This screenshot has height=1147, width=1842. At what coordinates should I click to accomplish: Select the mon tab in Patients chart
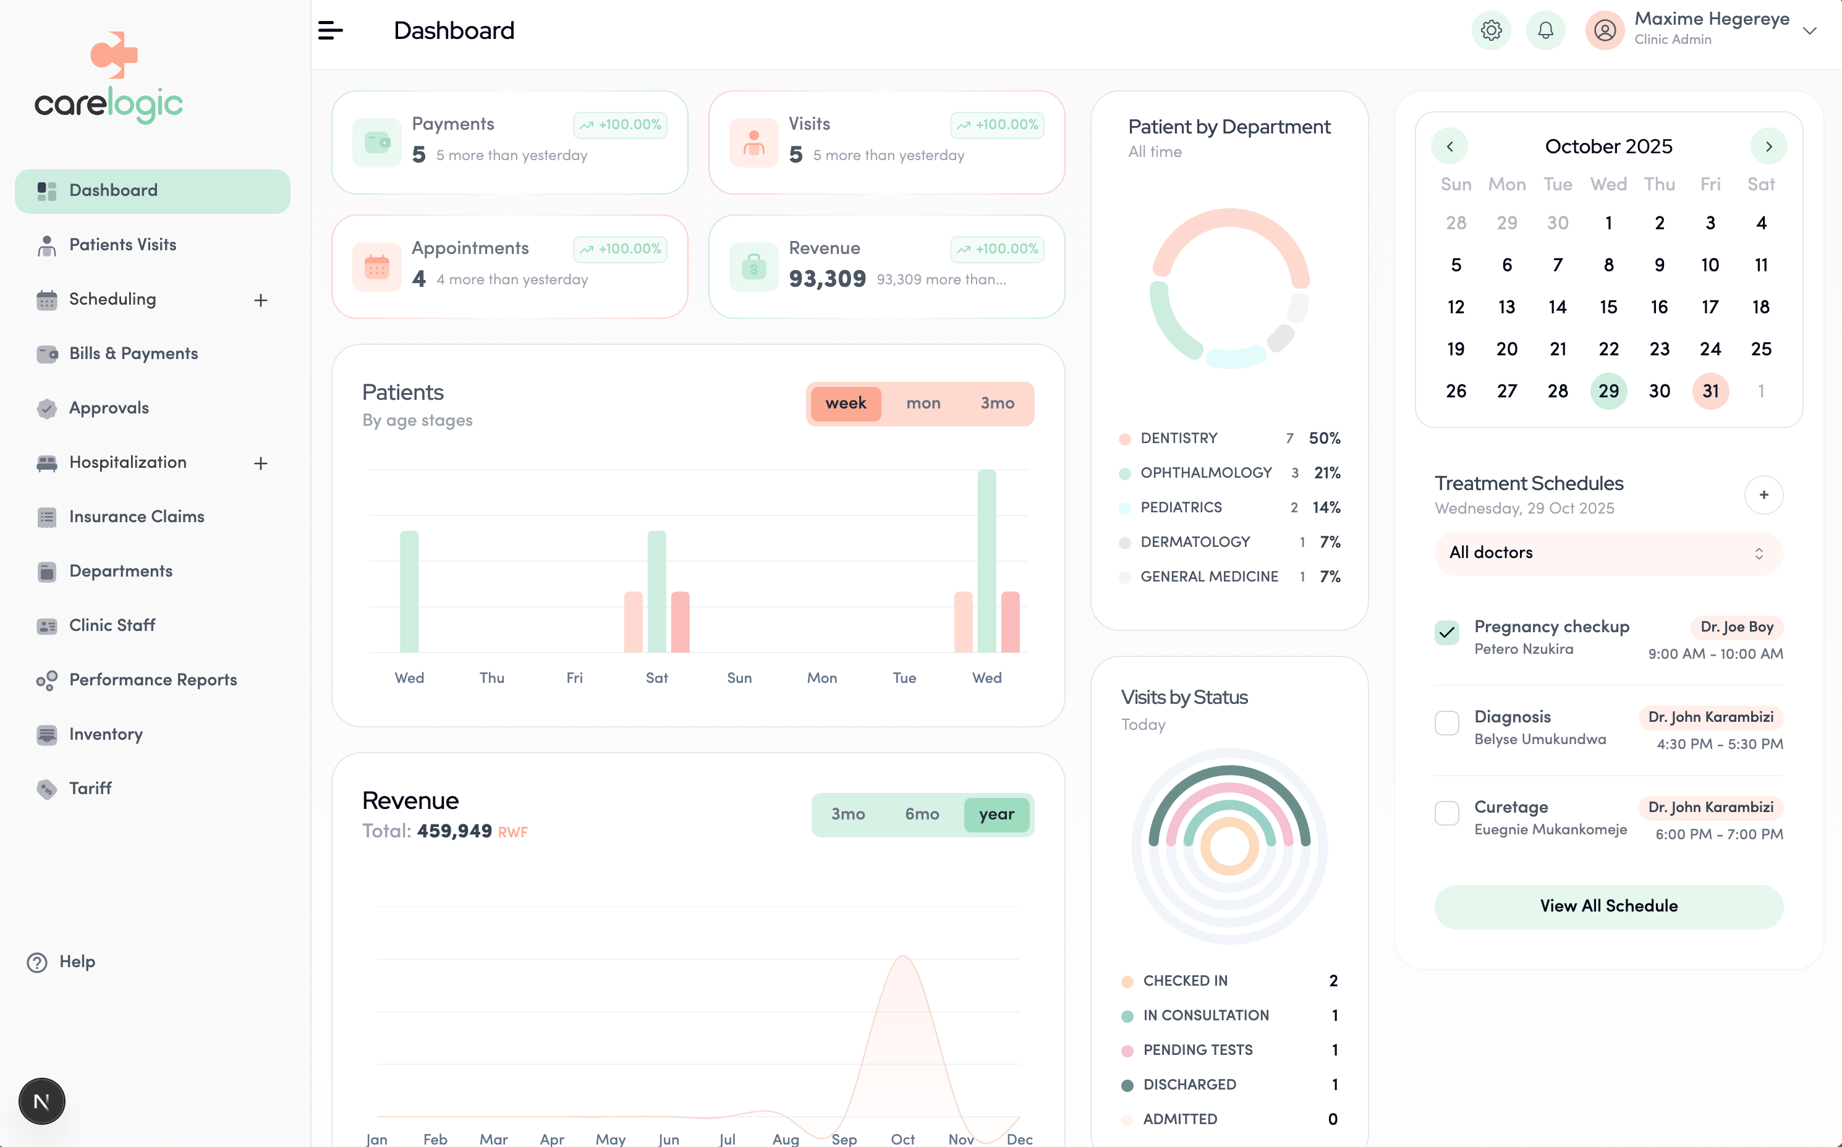click(922, 404)
